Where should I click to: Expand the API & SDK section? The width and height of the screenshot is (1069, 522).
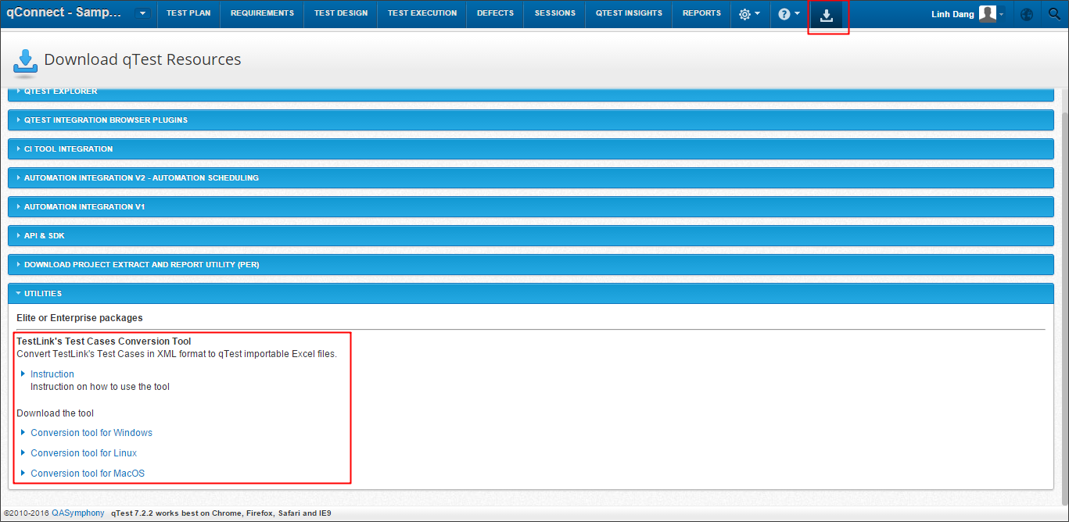[x=531, y=236]
